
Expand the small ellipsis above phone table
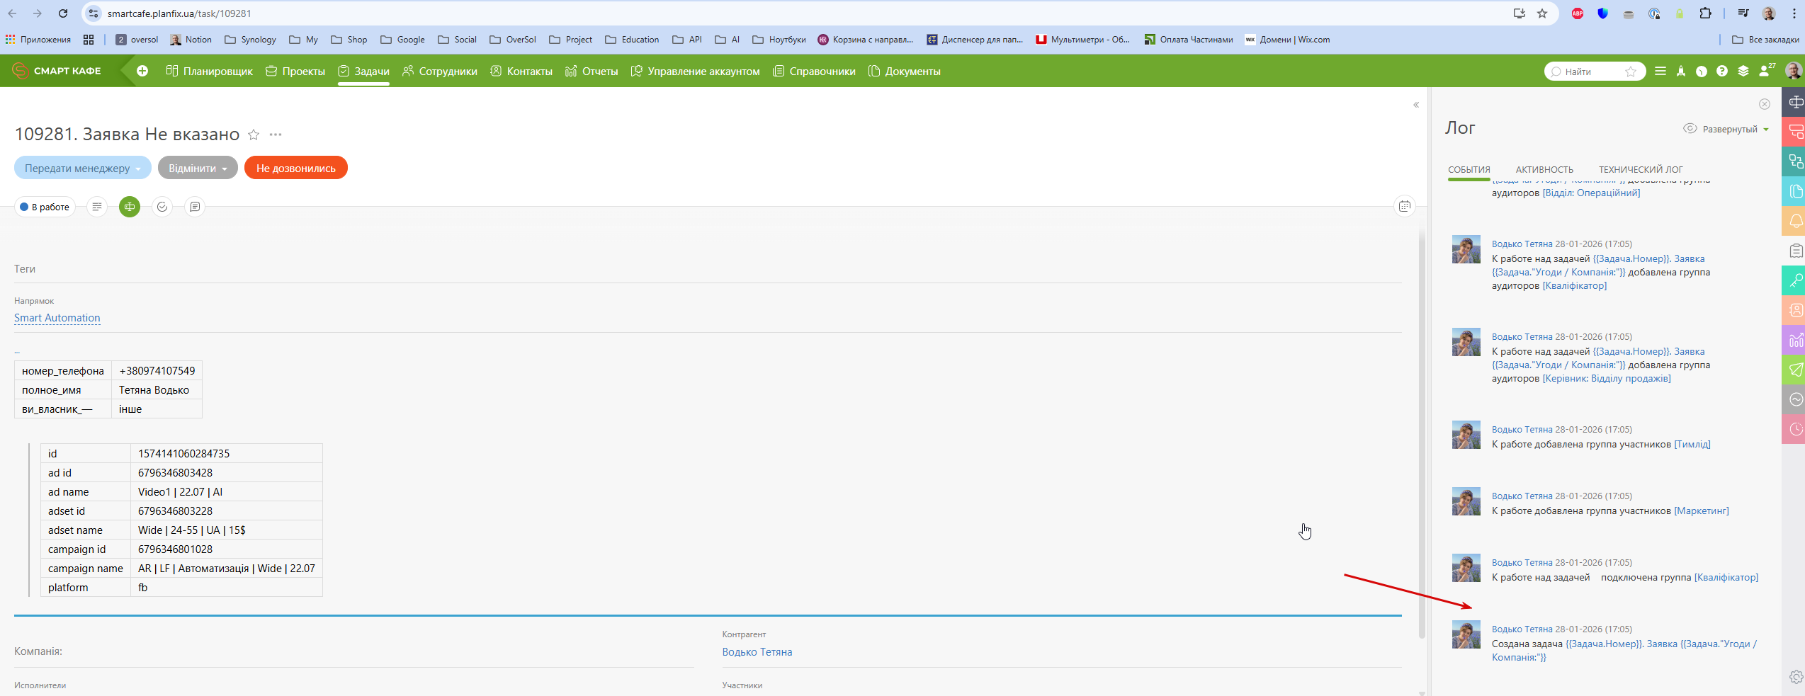(17, 351)
